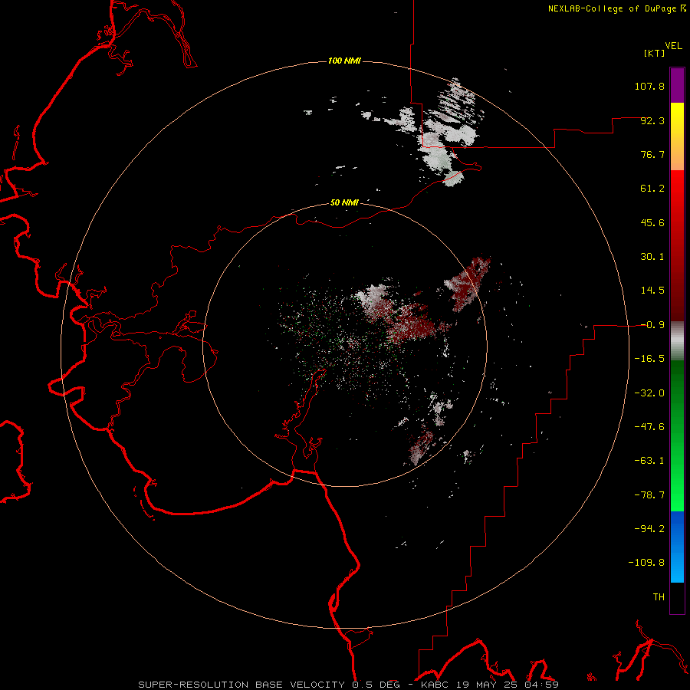Select the -109.8 legend value
This screenshot has width=690, height=690.
(x=646, y=563)
